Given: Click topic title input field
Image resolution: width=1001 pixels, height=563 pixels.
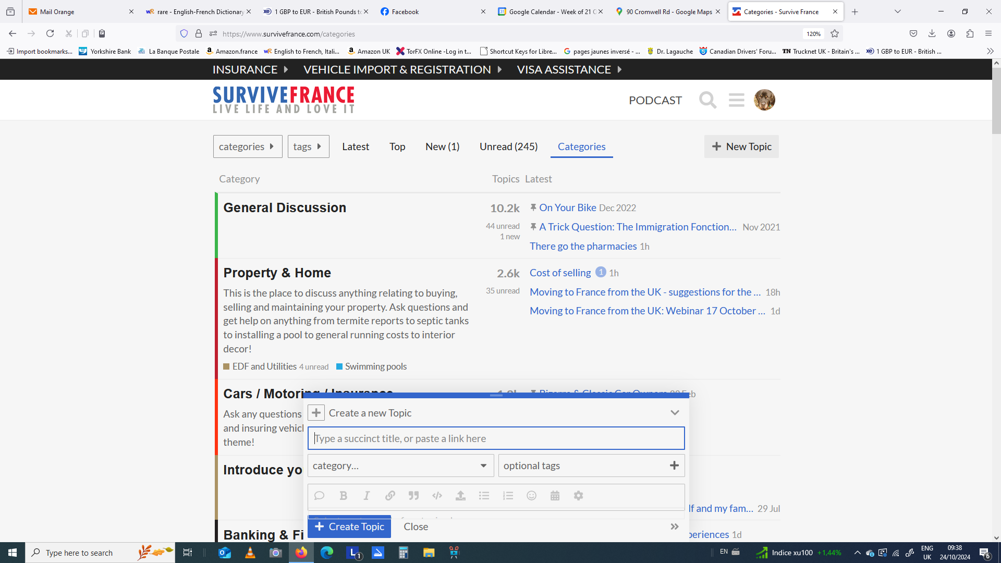Looking at the screenshot, I should [496, 438].
